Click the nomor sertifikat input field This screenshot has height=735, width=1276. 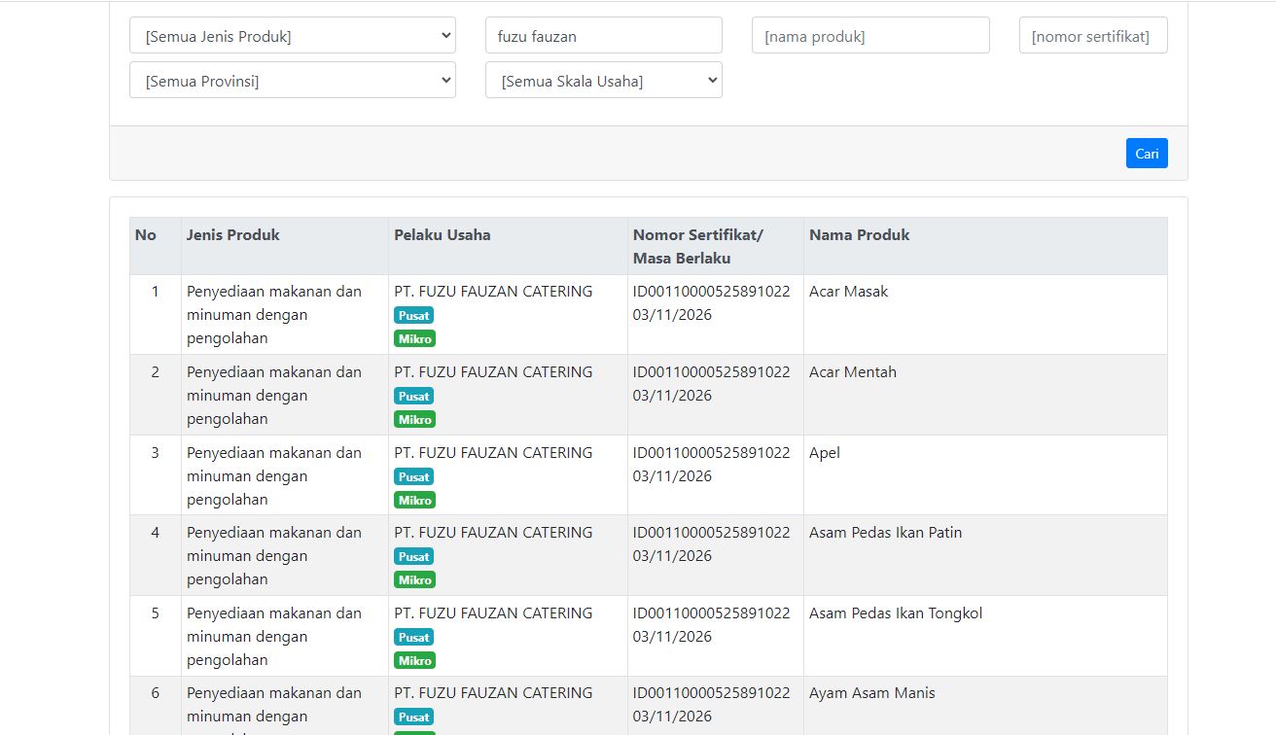pos(1092,36)
